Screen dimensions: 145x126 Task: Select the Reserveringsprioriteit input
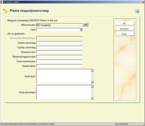tap(59, 57)
